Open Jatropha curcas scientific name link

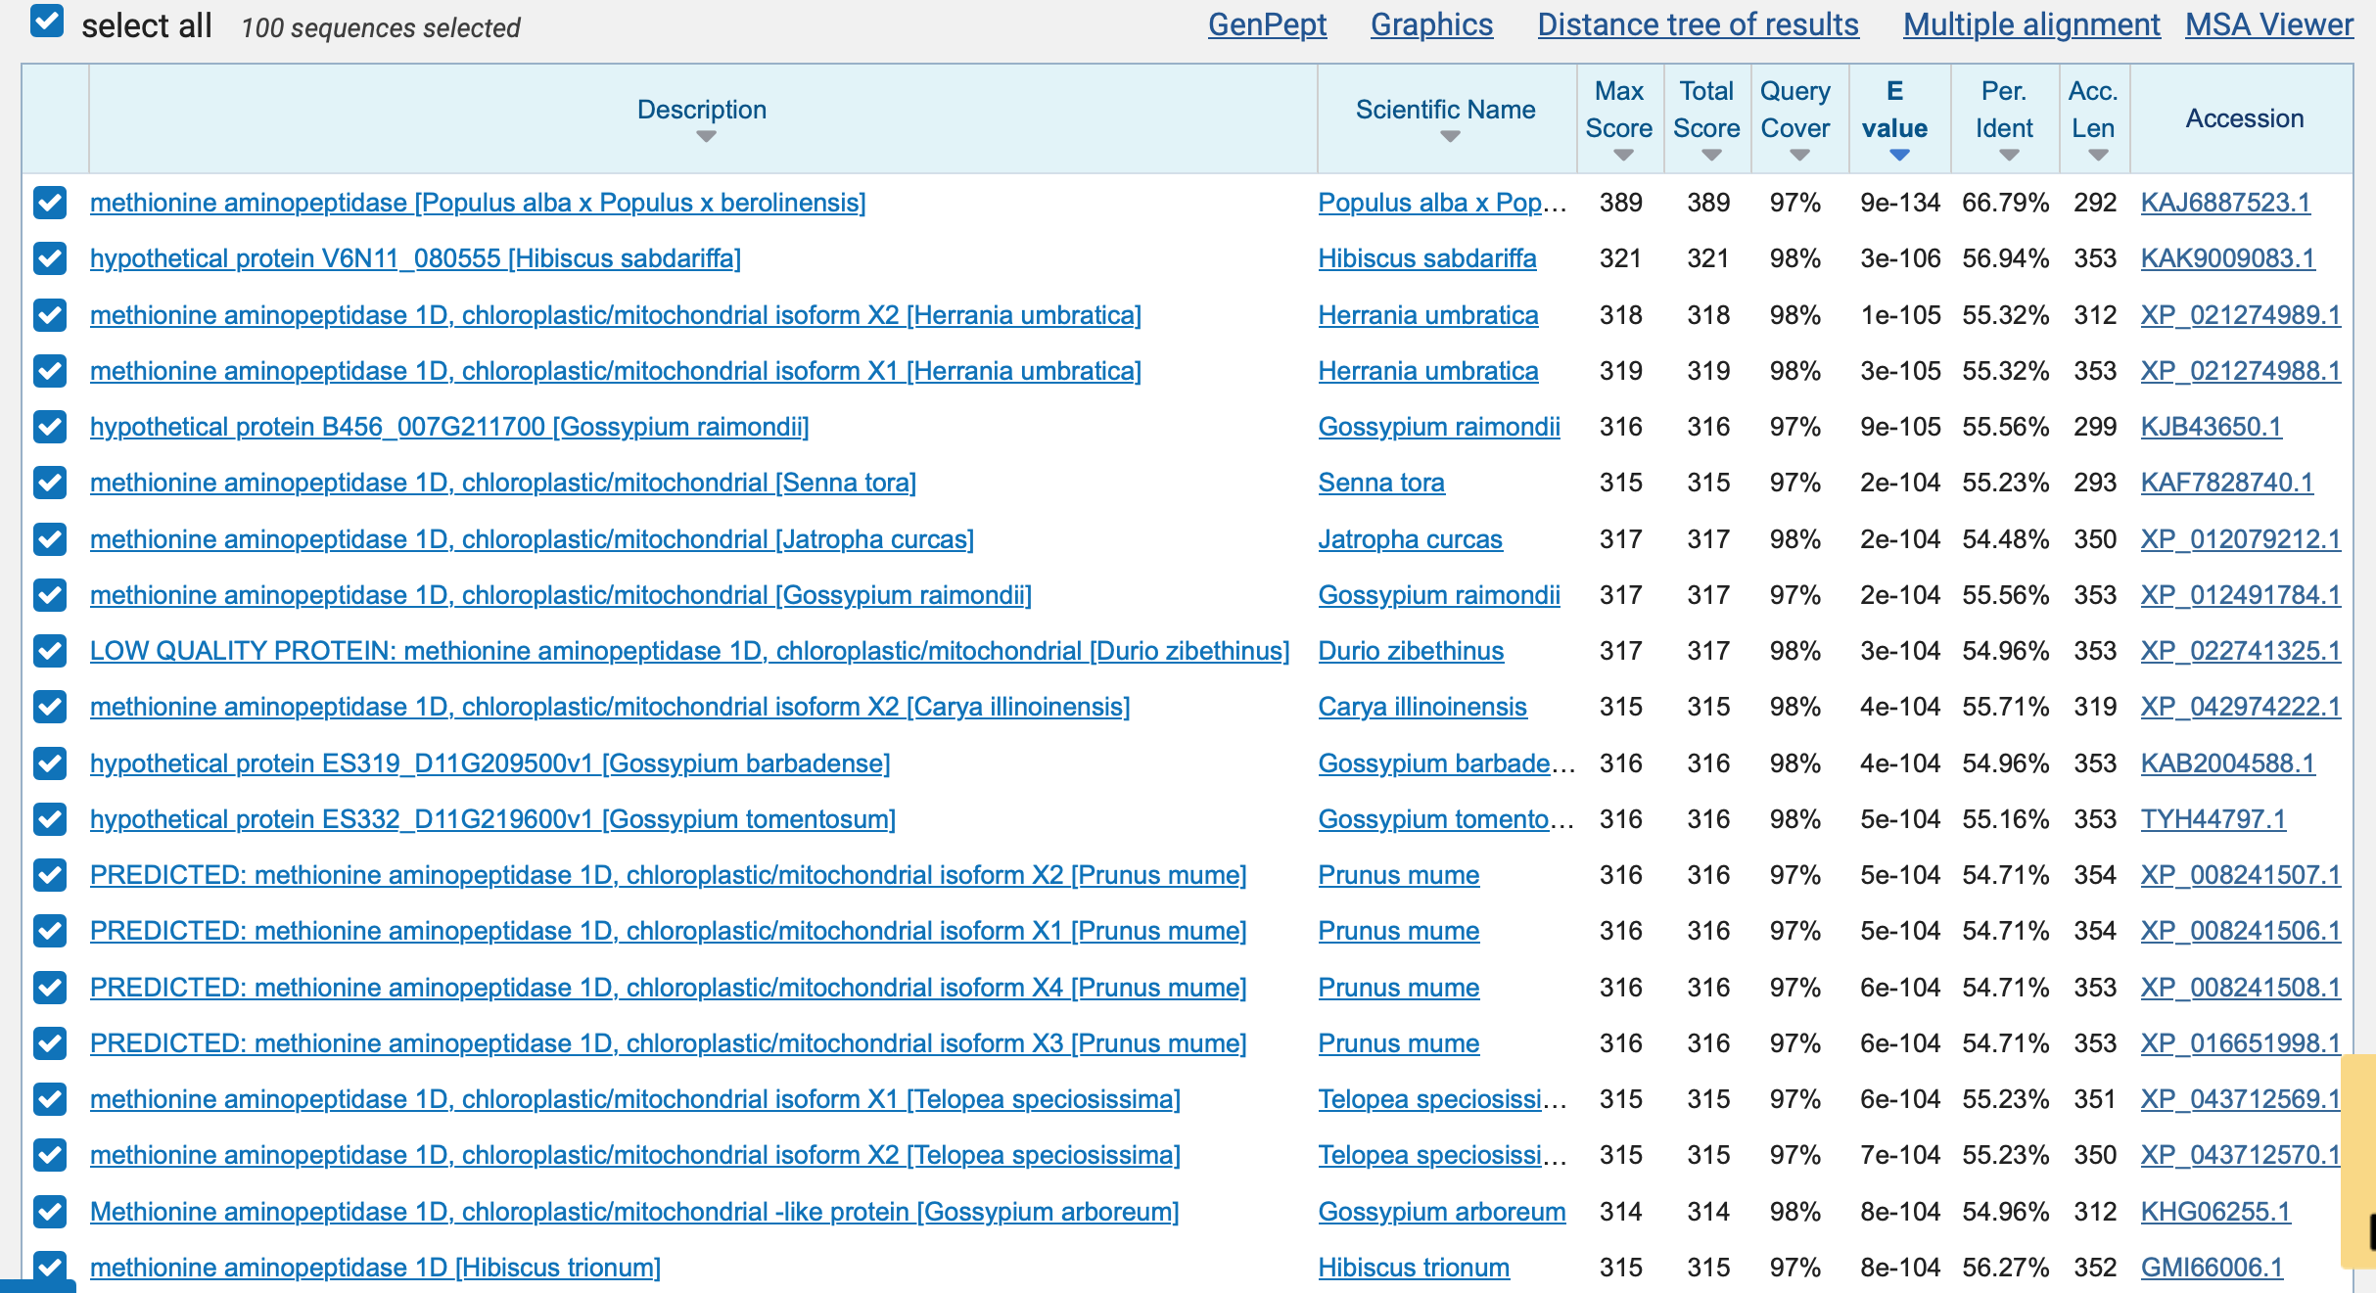click(x=1410, y=539)
